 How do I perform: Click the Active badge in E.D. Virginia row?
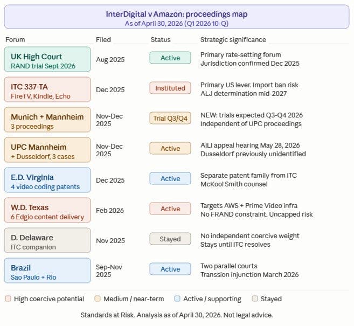coord(170,178)
